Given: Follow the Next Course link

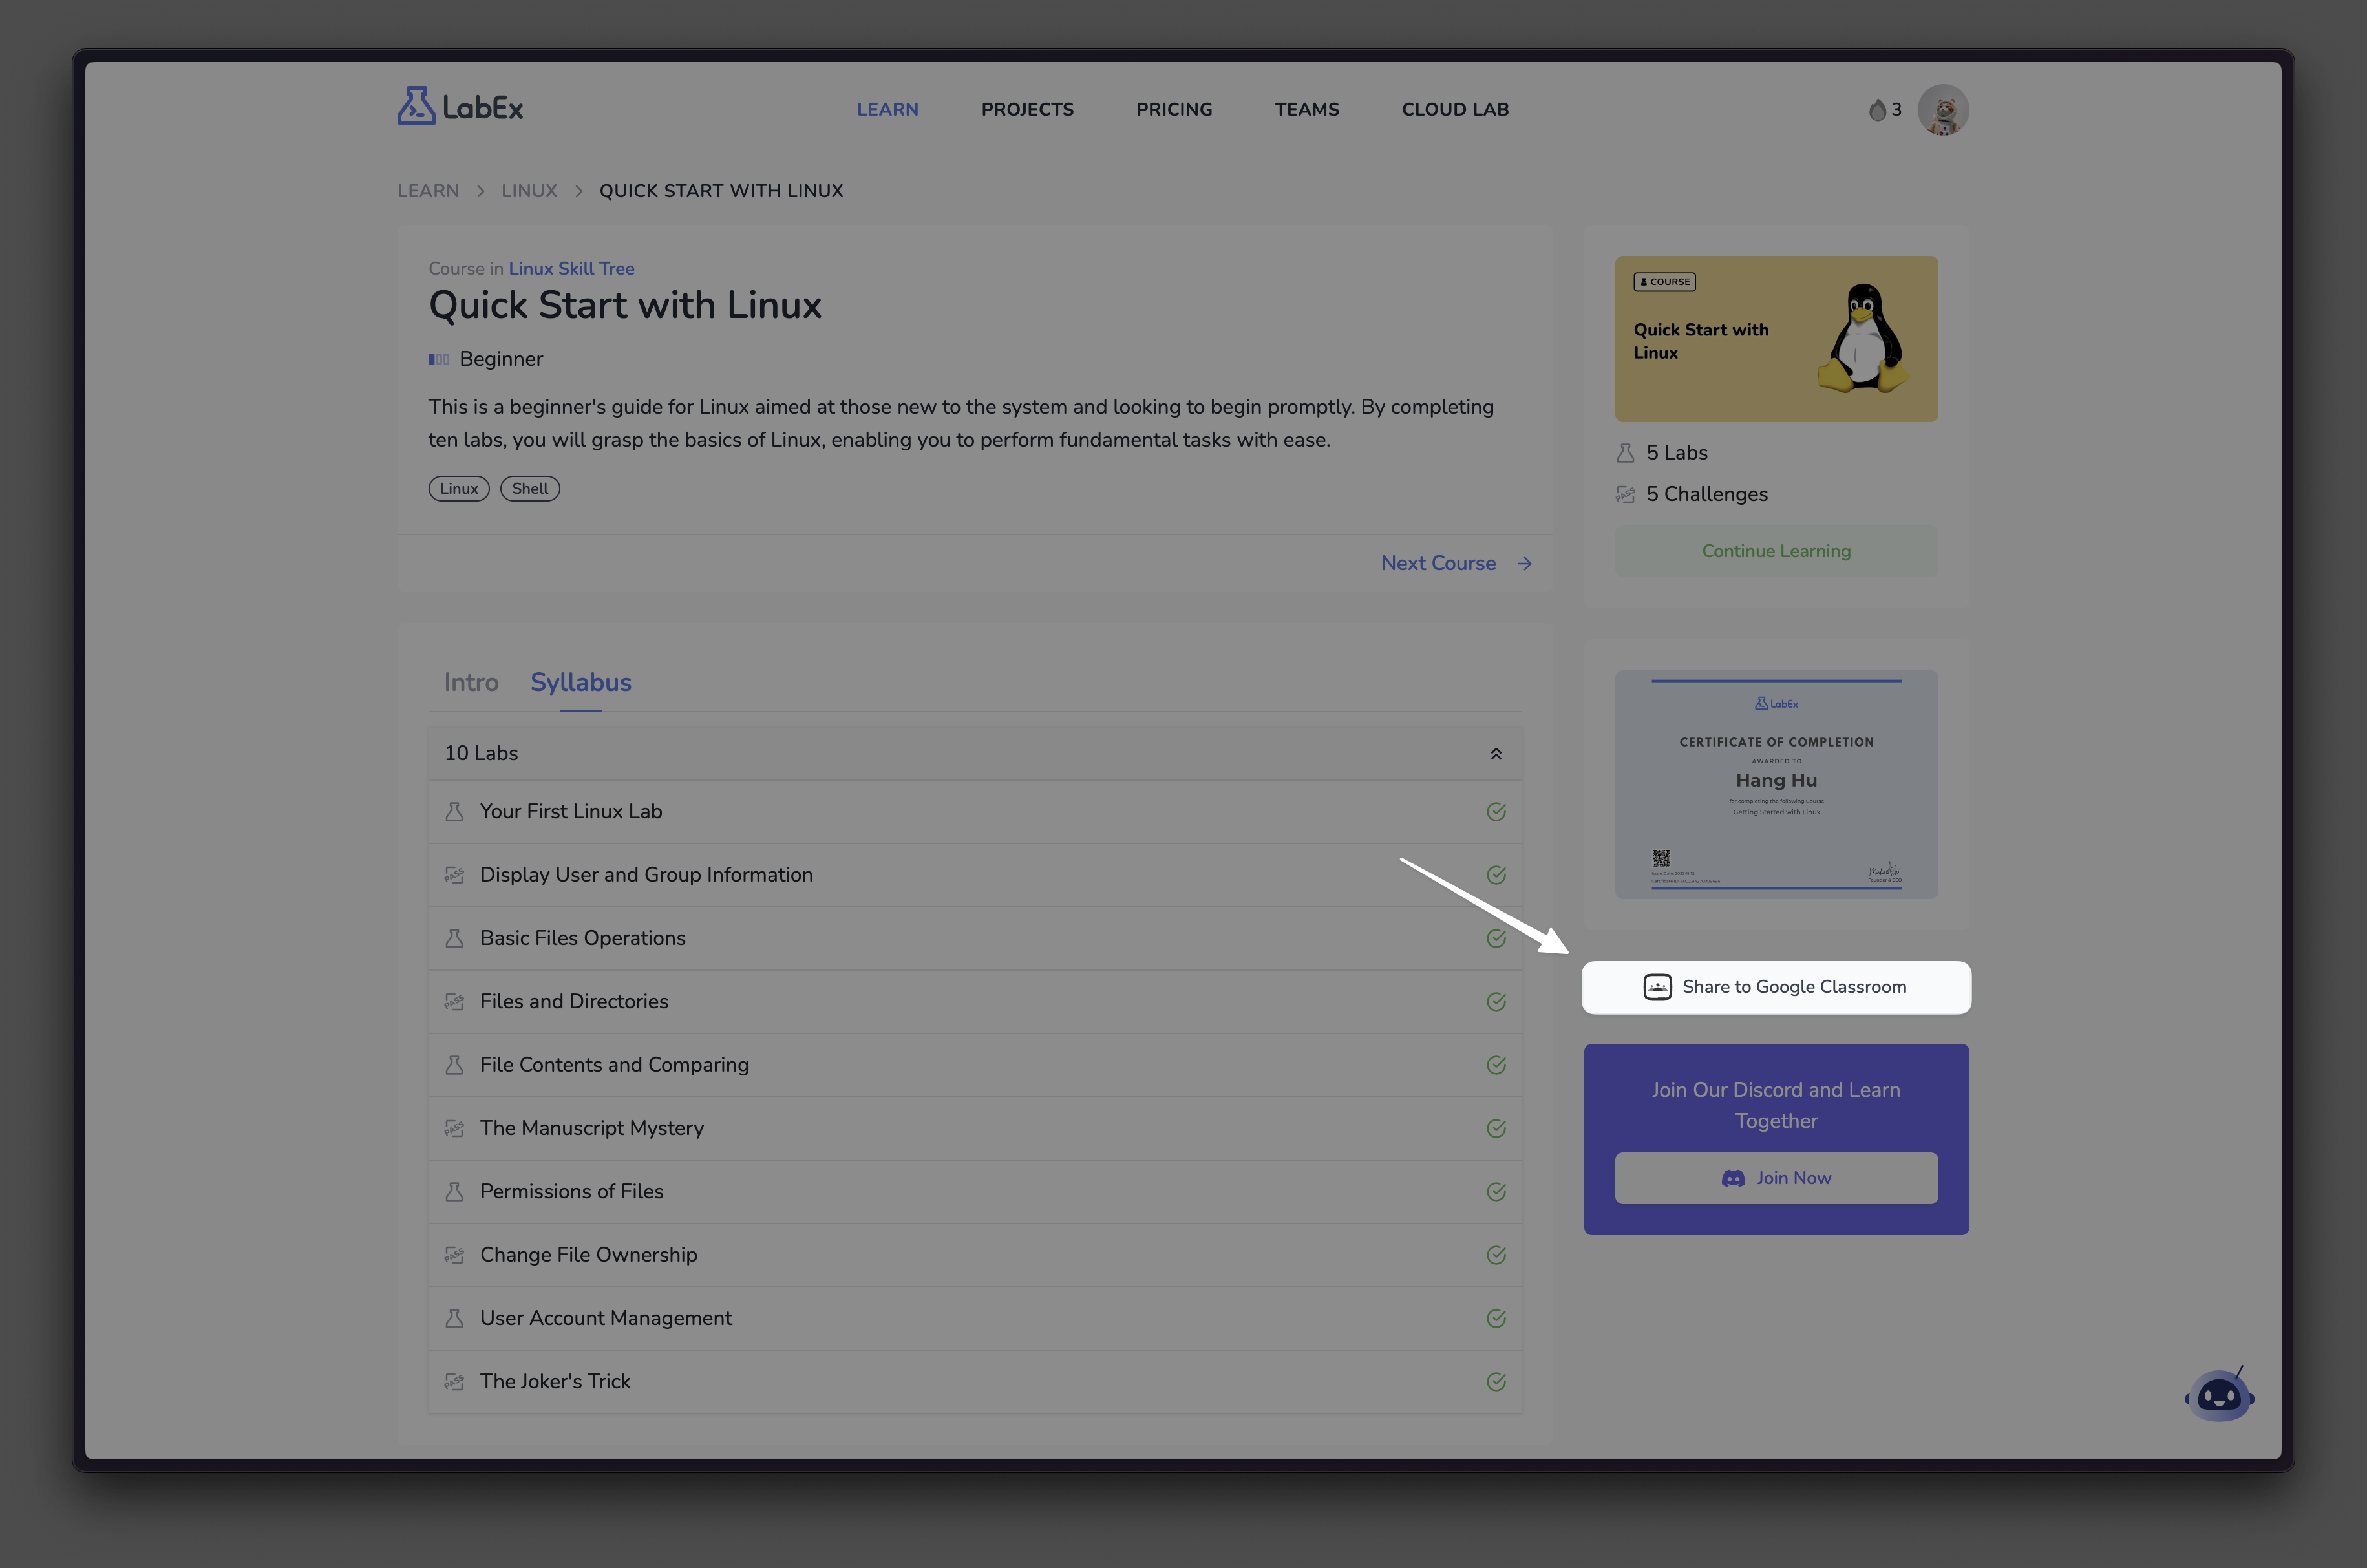Looking at the screenshot, I should [x=1438, y=563].
